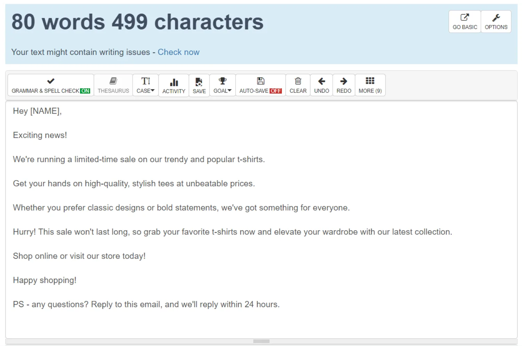Click the Redo right arrow

[x=343, y=81]
